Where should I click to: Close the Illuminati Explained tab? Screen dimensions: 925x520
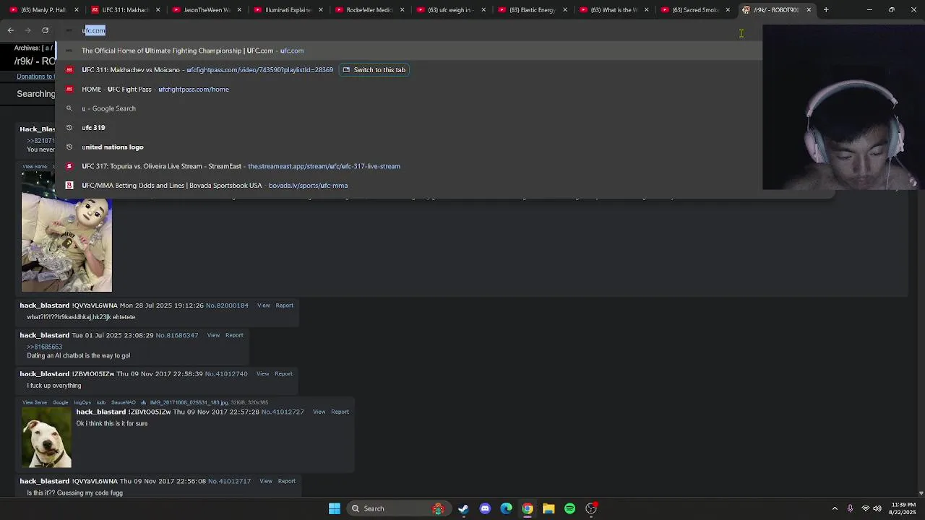[x=321, y=10]
